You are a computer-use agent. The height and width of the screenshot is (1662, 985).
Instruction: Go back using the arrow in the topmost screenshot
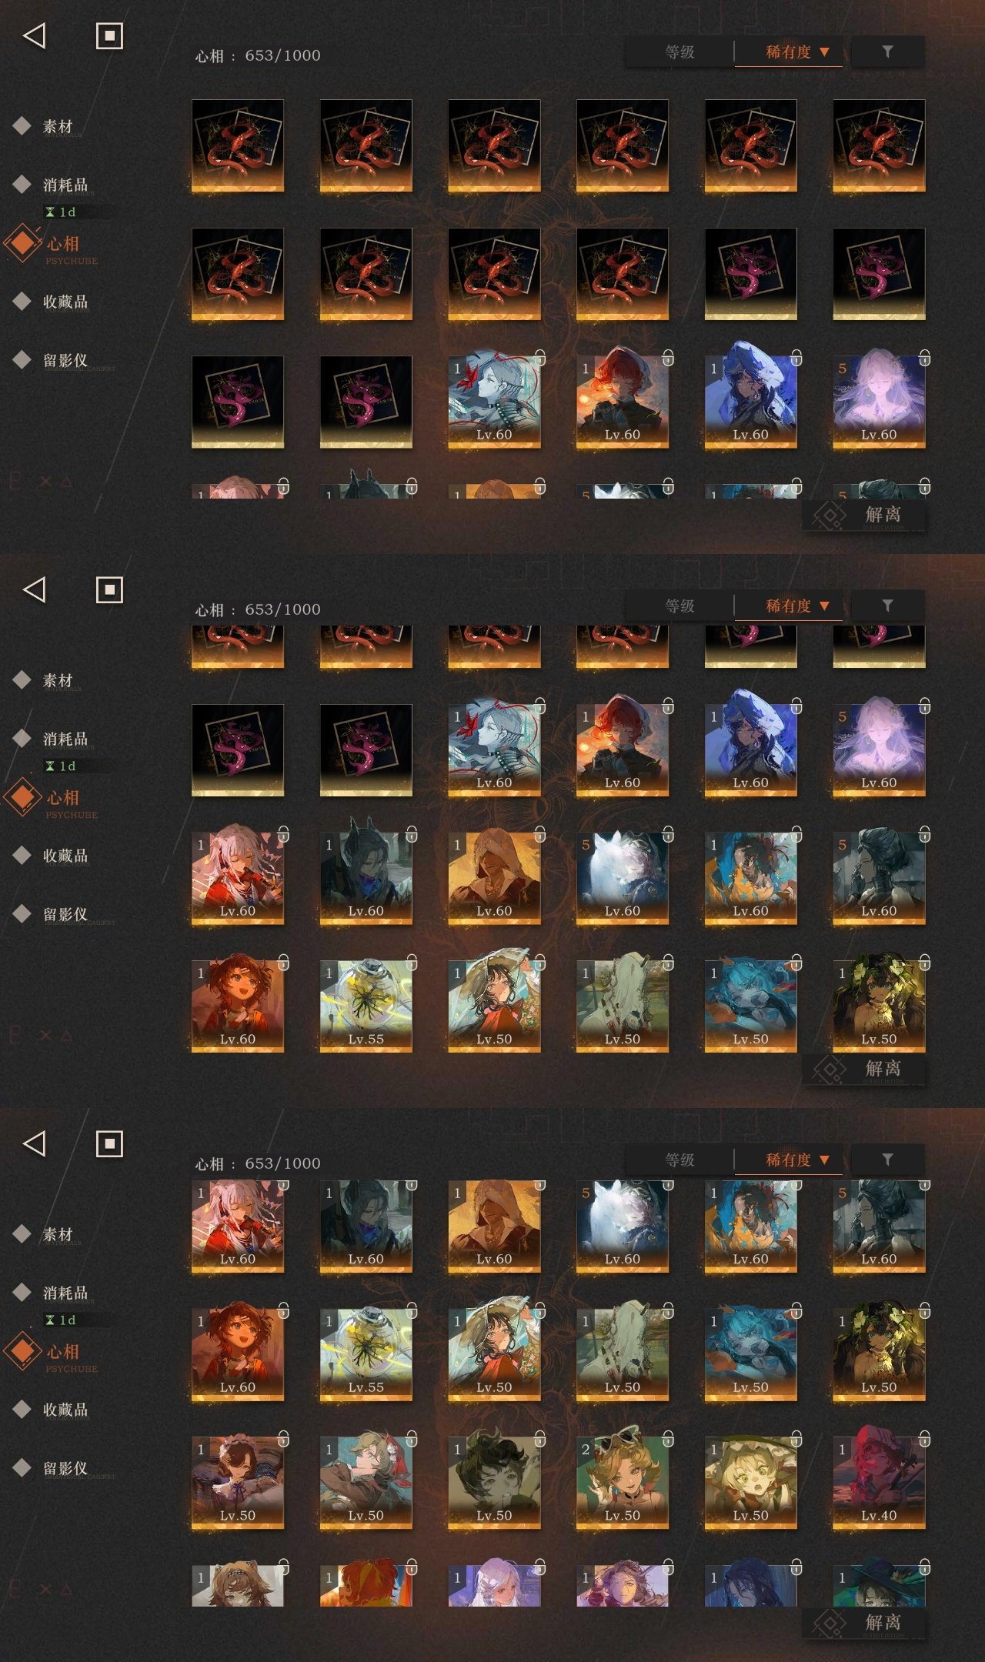(35, 35)
